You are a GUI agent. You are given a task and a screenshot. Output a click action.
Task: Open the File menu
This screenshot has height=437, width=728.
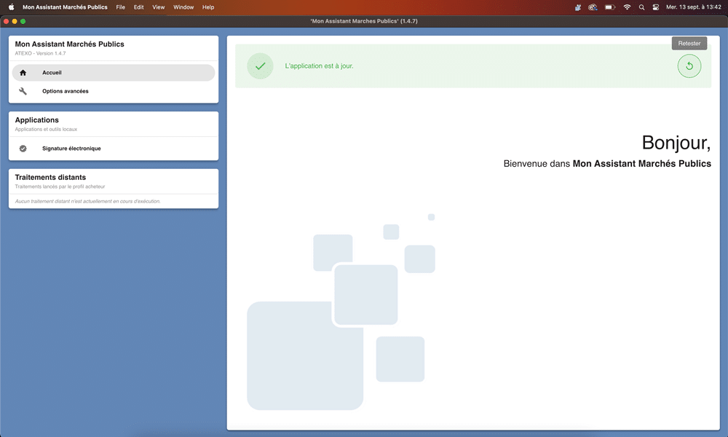click(120, 7)
